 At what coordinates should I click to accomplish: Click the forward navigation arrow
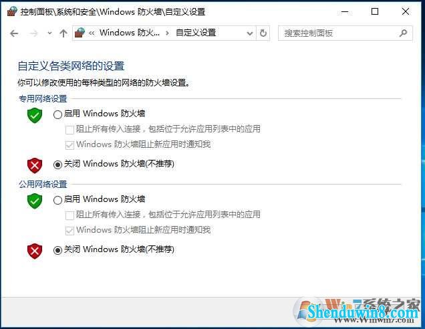coord(33,33)
